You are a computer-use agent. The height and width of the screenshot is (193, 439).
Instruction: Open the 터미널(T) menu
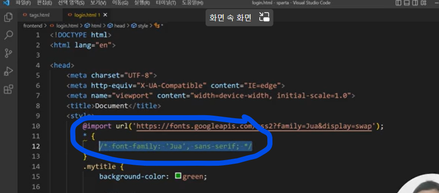click(166, 3)
